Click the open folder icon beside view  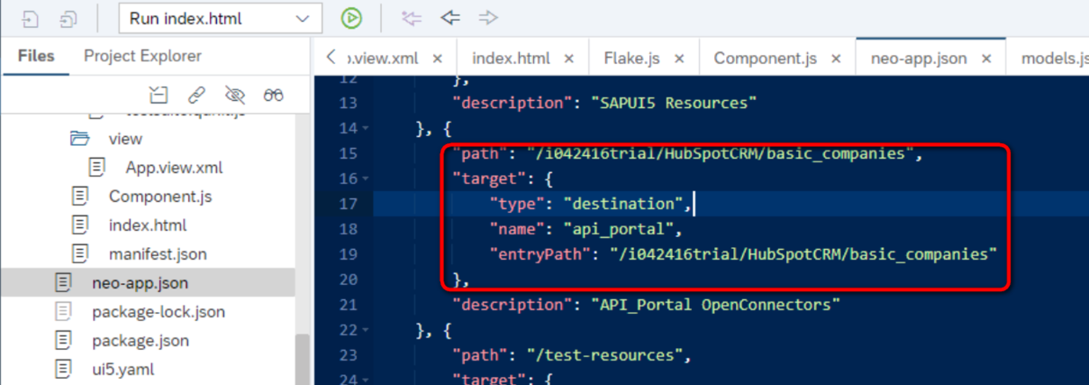click(x=80, y=139)
